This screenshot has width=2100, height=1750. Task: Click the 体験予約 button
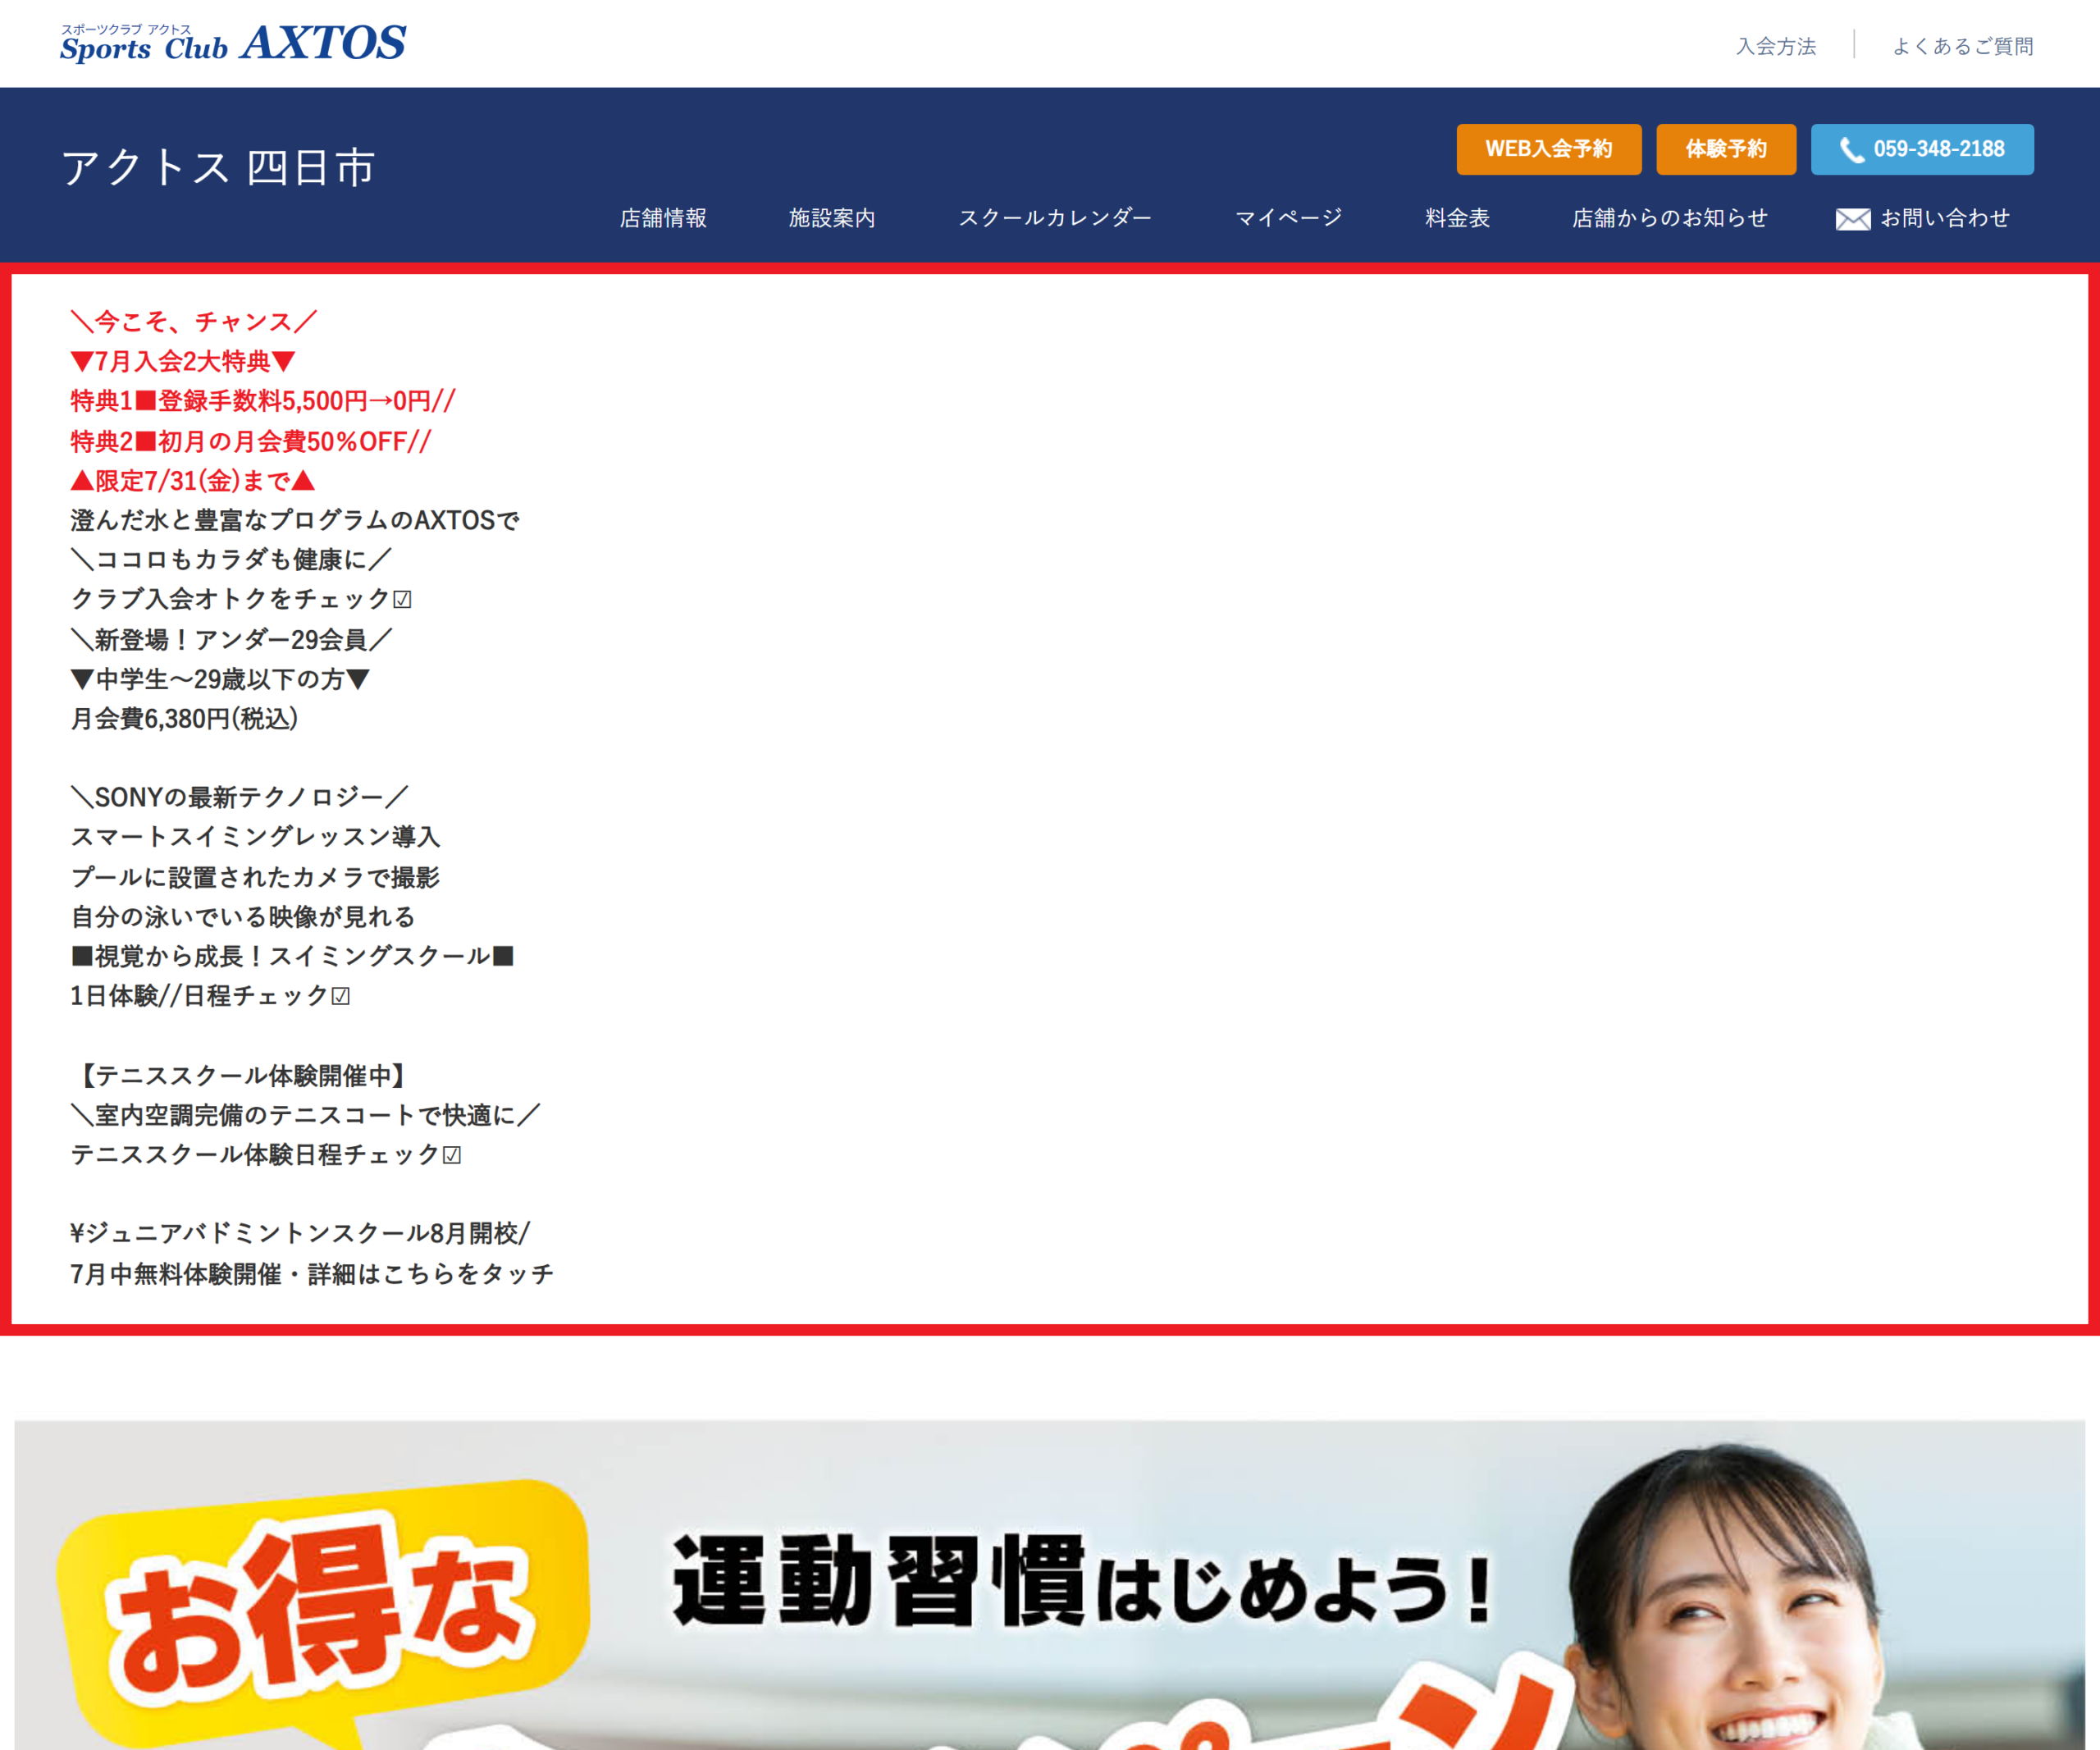(x=1726, y=149)
